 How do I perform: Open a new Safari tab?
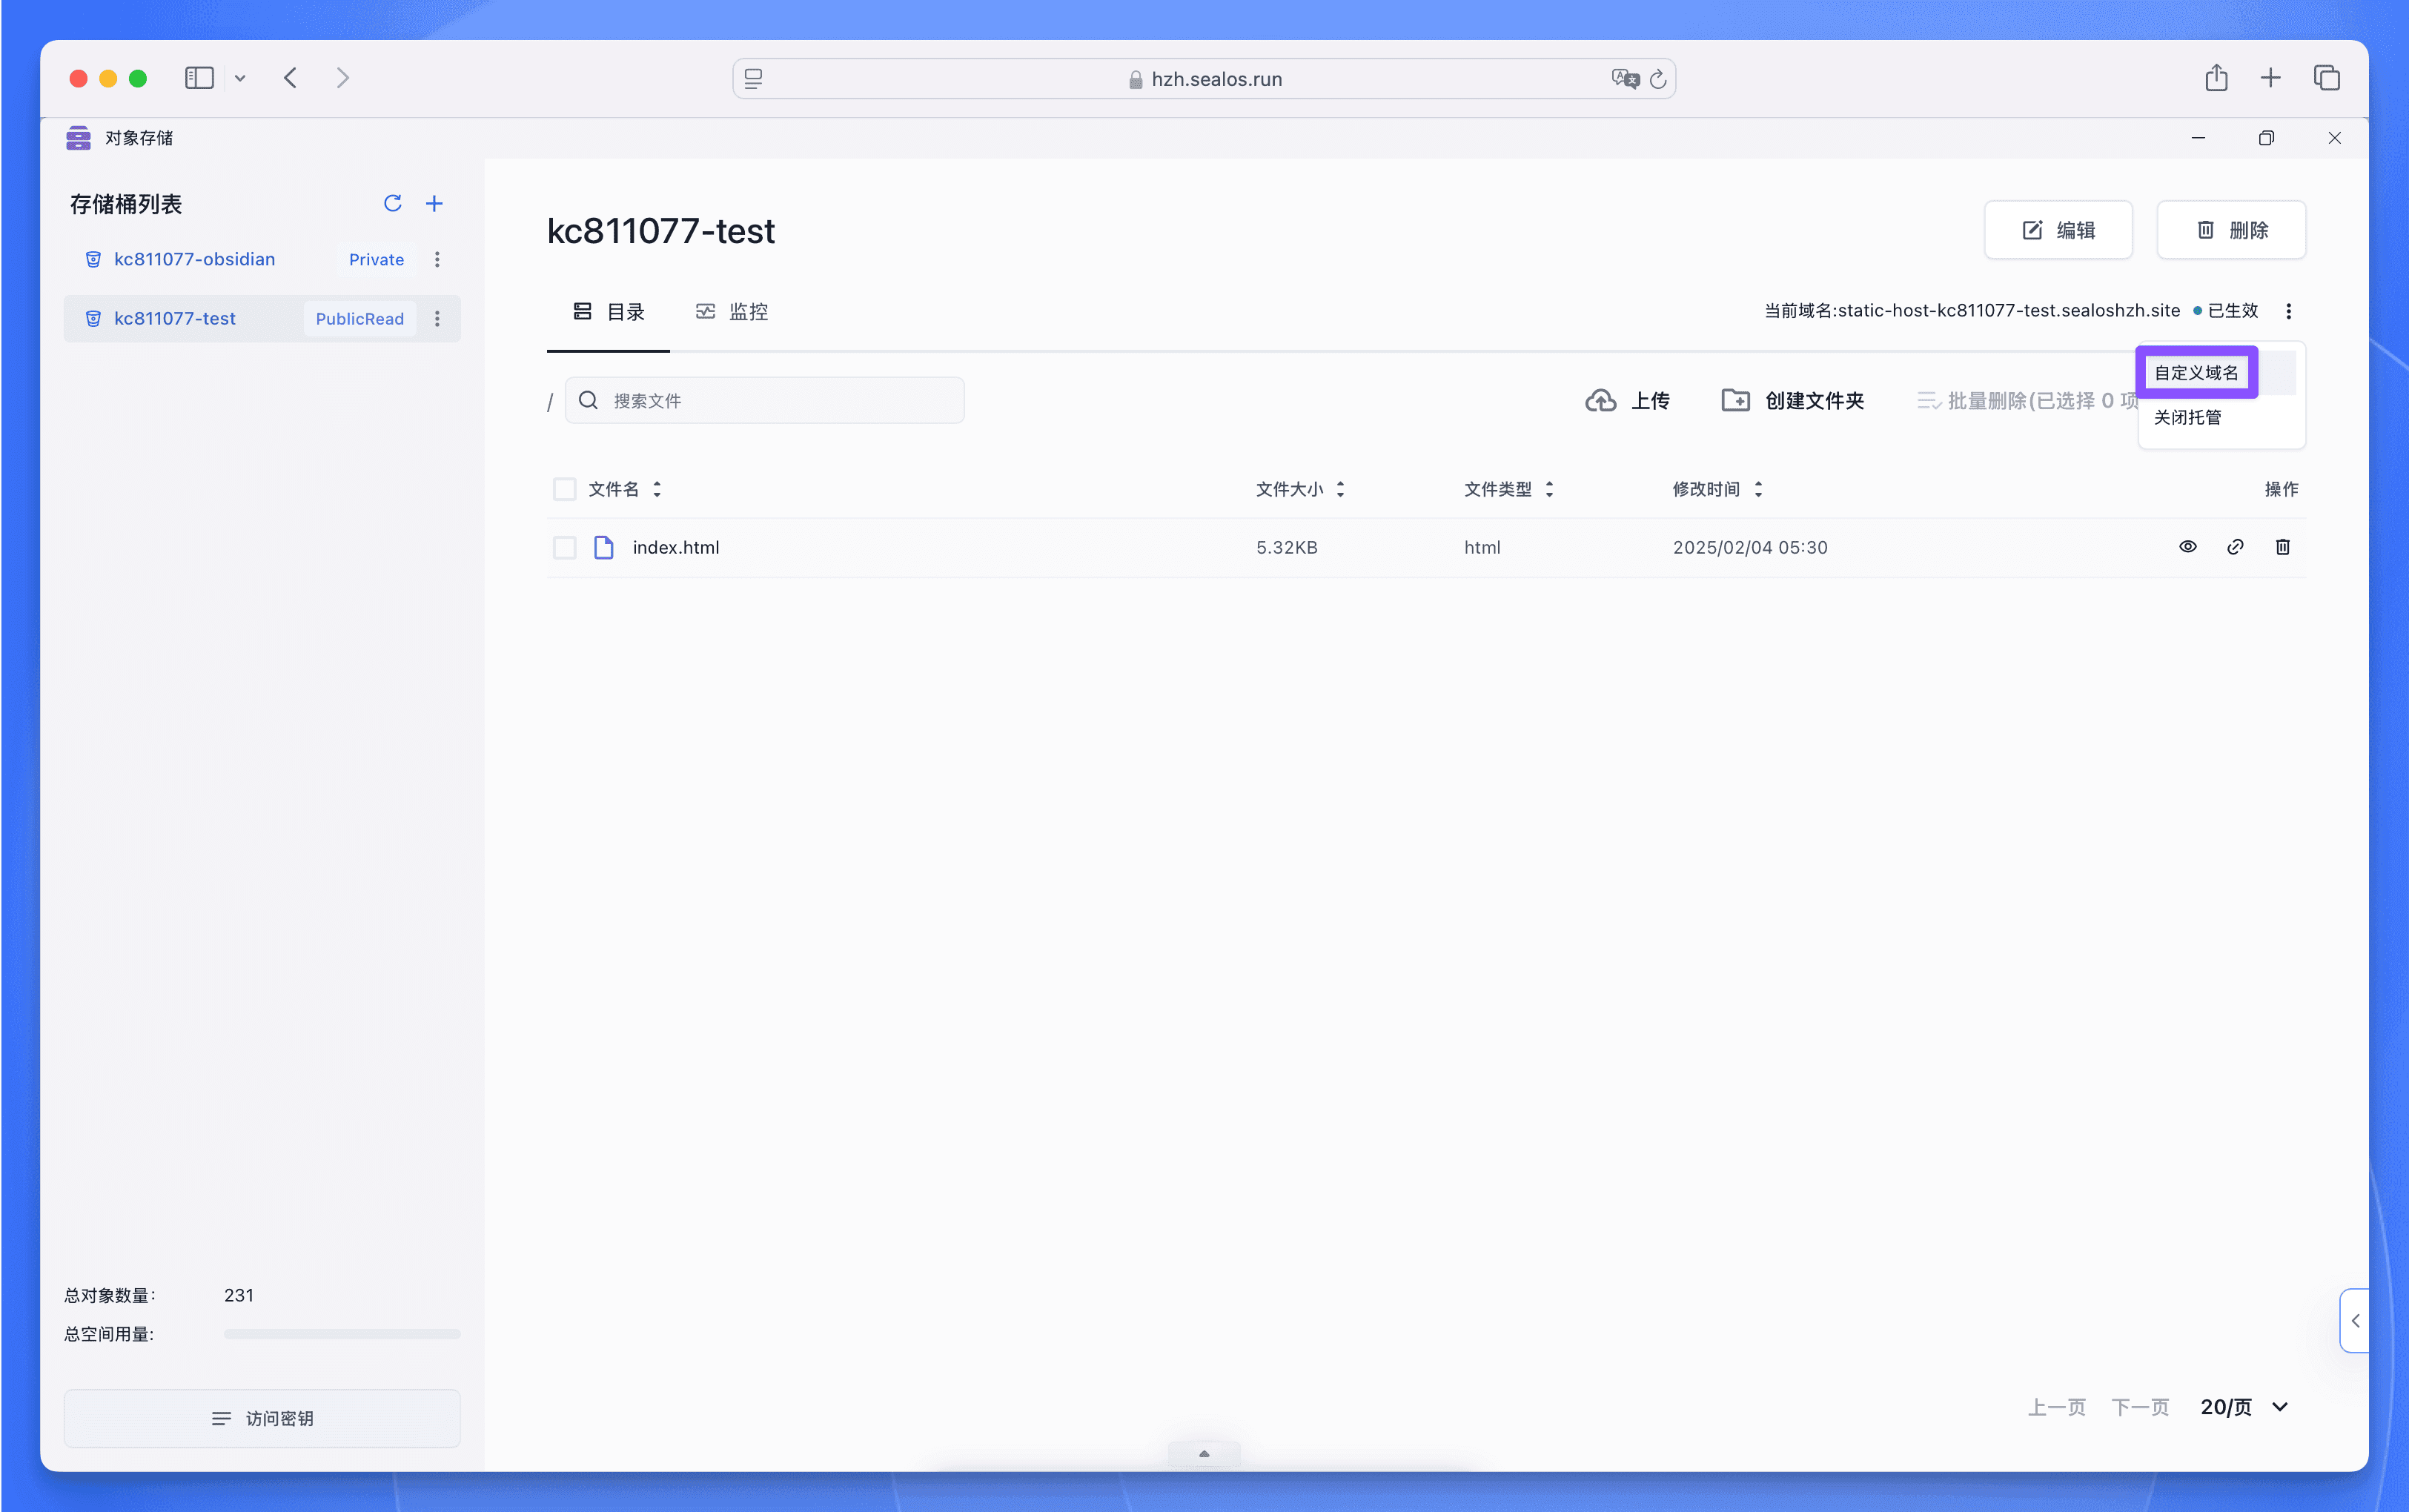click(2270, 78)
